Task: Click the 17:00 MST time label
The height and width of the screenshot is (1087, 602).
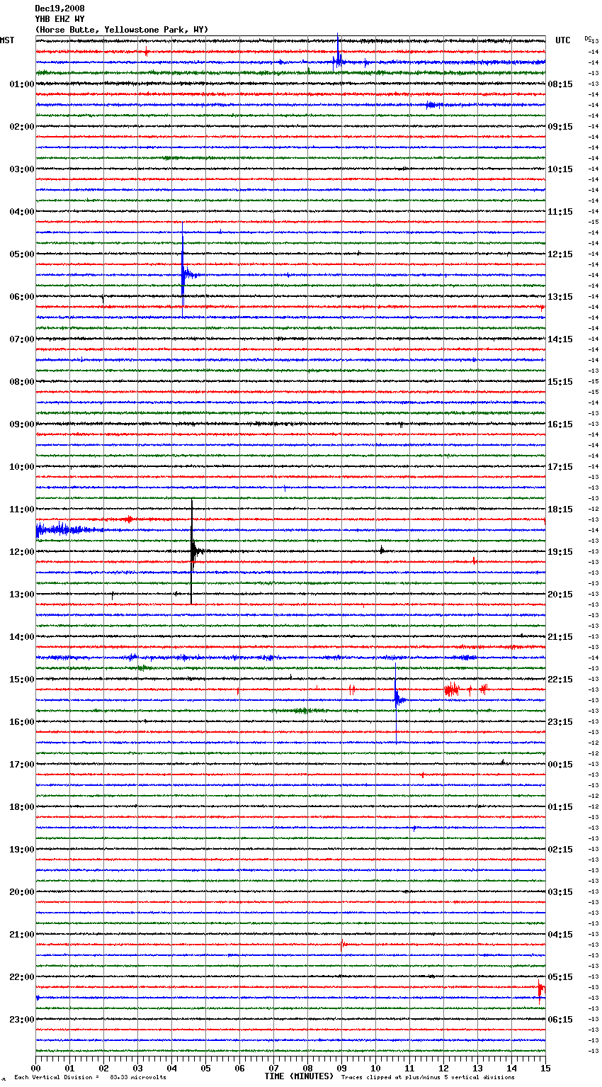Action: [x=22, y=765]
